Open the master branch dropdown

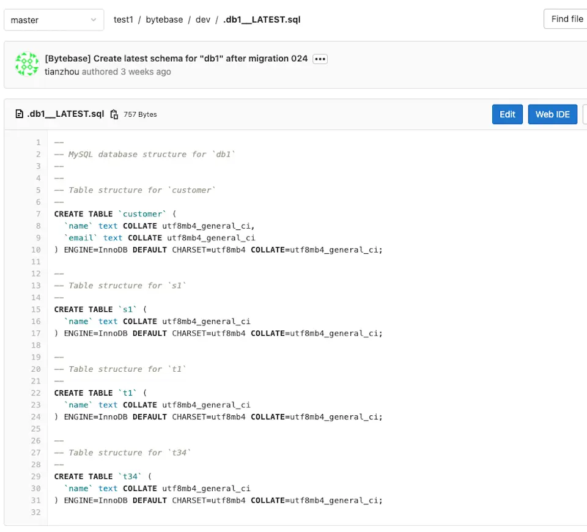pos(53,20)
